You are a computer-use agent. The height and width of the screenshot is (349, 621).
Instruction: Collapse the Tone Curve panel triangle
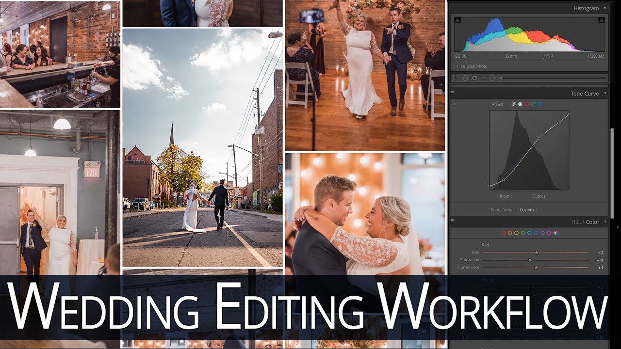(x=605, y=93)
